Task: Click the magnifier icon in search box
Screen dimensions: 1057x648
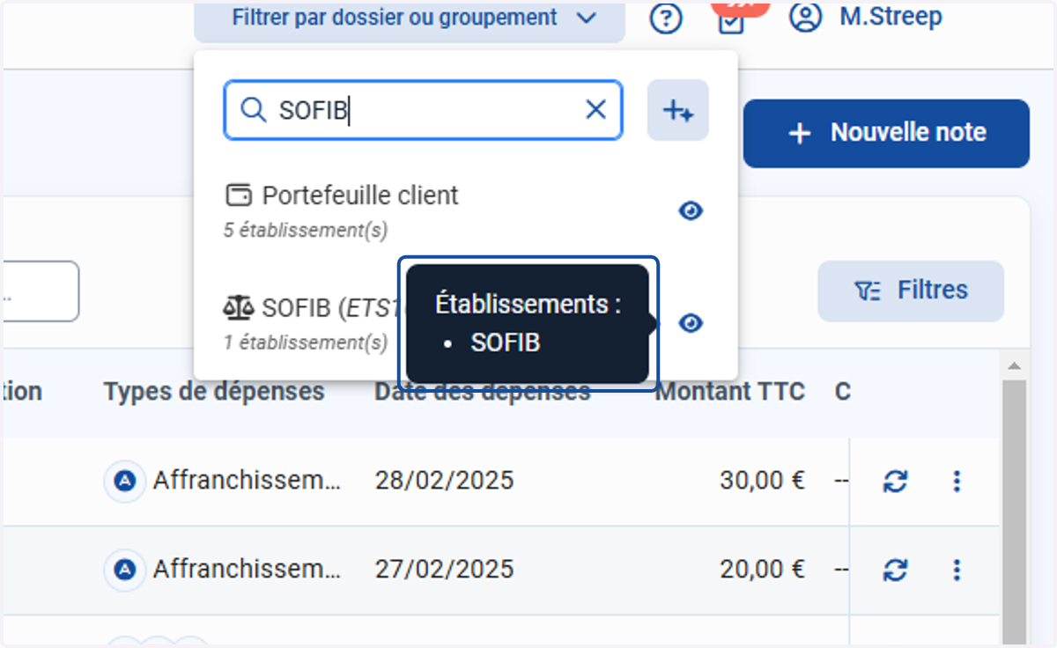Action: [254, 110]
